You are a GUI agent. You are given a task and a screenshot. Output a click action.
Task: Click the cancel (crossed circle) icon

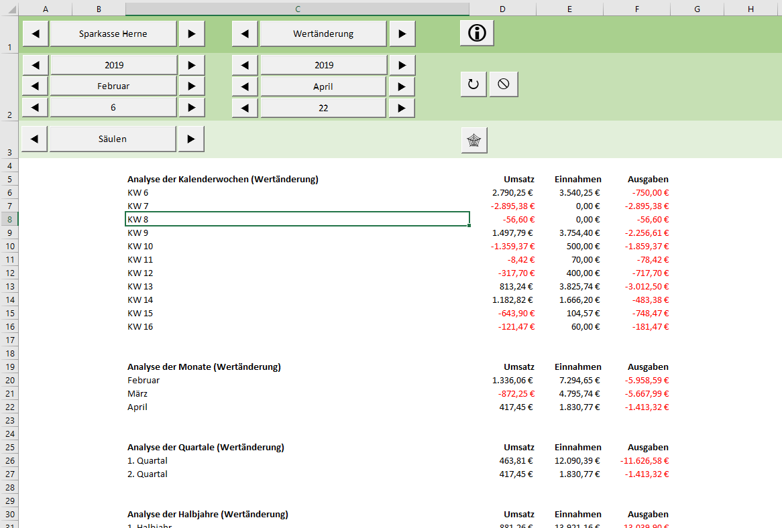(x=504, y=84)
